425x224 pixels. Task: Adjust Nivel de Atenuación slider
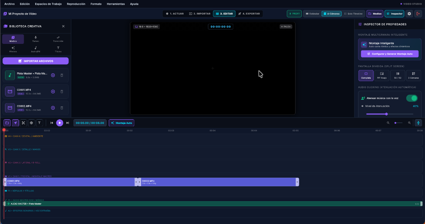(390, 114)
